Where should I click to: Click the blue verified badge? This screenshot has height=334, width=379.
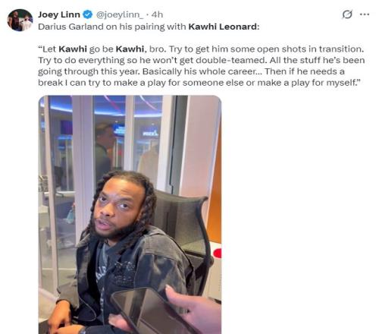coord(88,14)
